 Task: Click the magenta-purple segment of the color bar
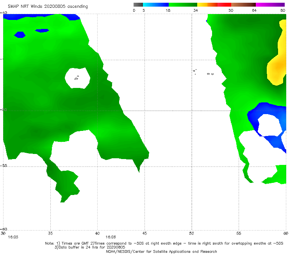point(270,5)
